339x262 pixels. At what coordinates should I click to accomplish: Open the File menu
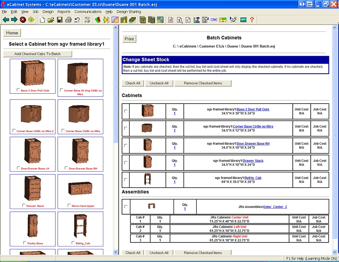(4, 12)
